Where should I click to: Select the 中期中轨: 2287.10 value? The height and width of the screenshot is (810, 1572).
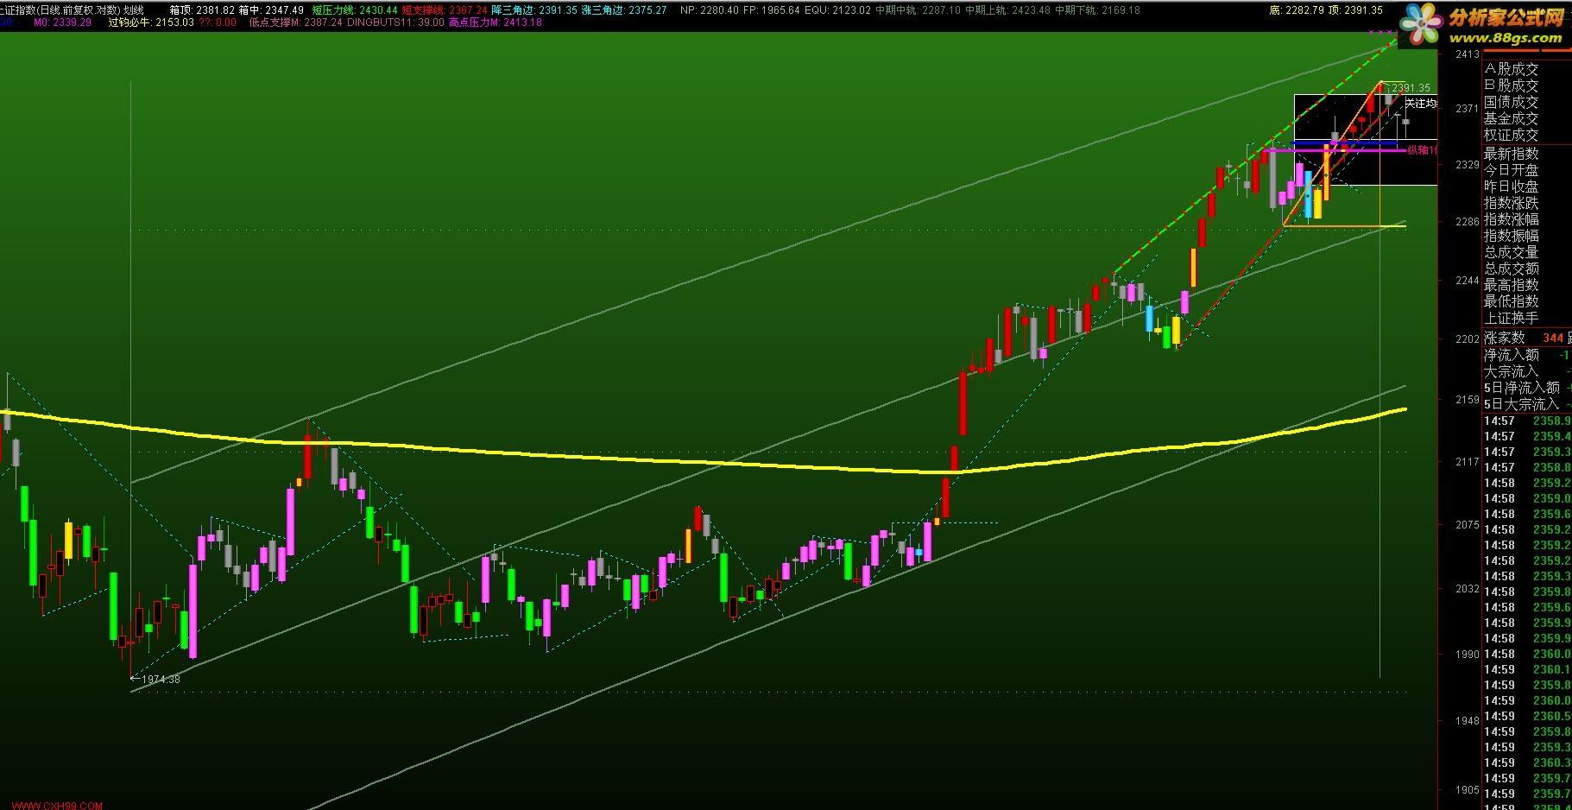918,10
